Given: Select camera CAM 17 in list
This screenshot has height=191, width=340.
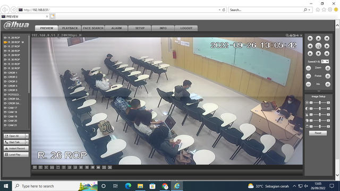Looking at the screenshot, I should pos(13,108).
